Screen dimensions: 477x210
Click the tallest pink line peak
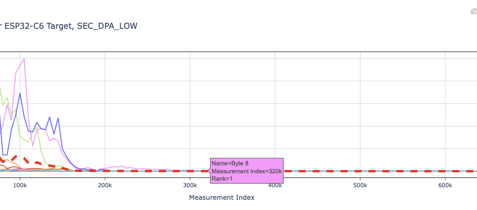point(24,59)
